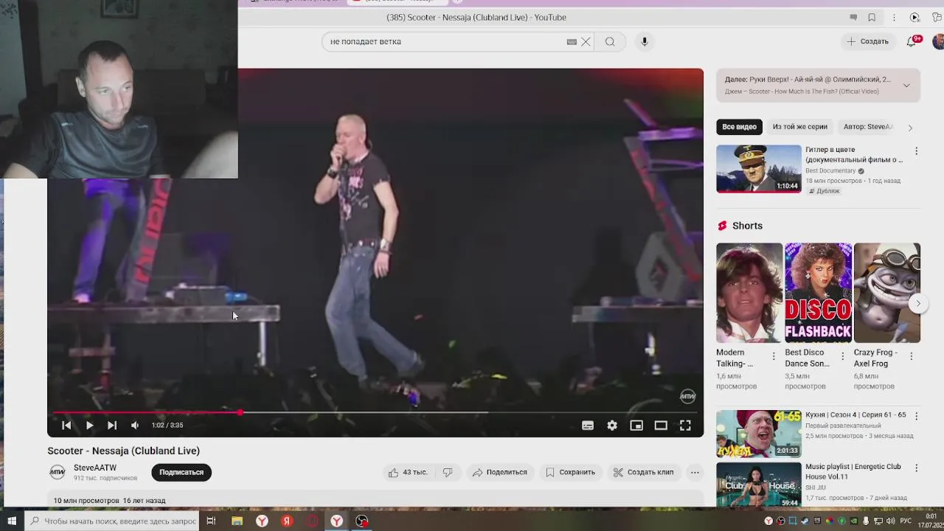Open options for the 'Modern Talking' short
This screenshot has width=944, height=531.
(774, 357)
